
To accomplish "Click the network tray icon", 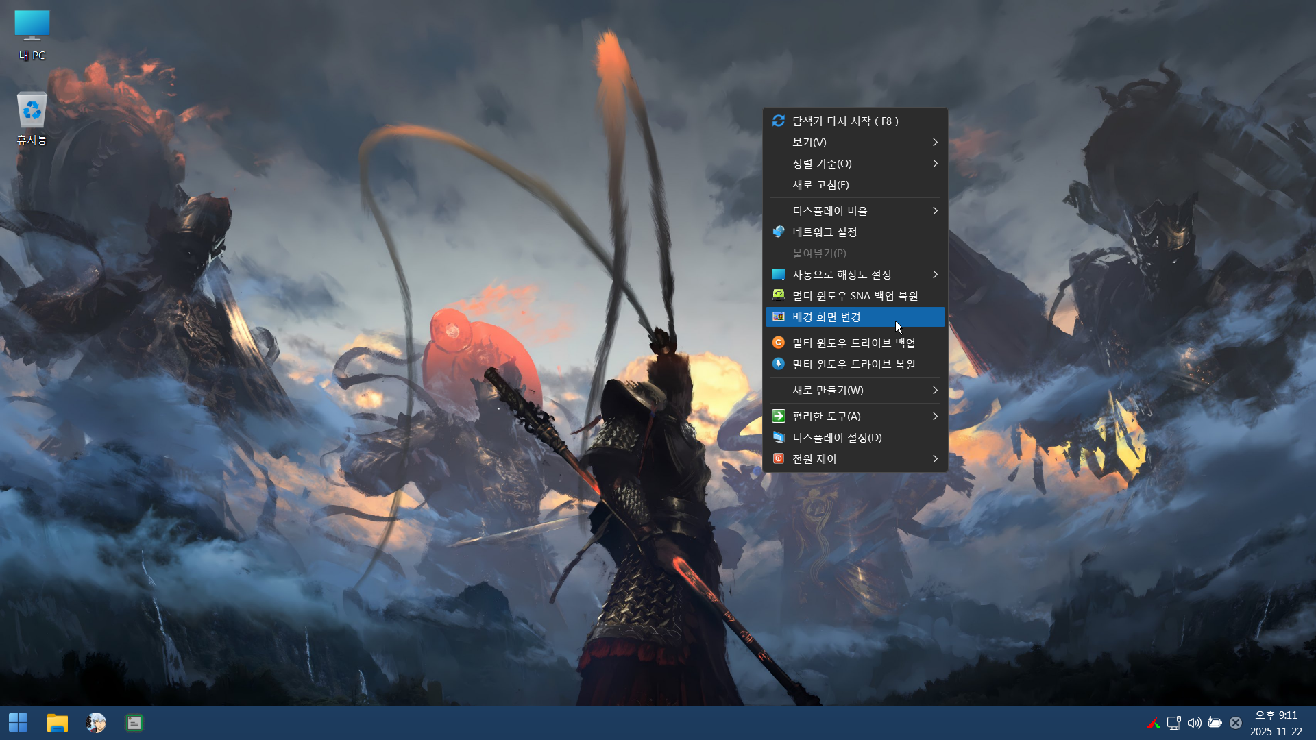I will coord(1173,723).
